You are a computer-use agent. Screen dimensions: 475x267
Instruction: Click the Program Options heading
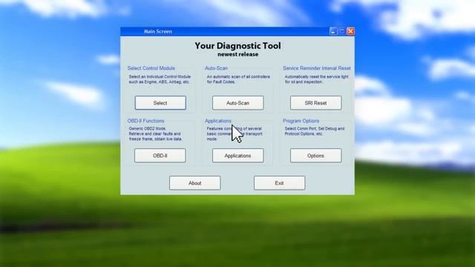click(x=301, y=121)
